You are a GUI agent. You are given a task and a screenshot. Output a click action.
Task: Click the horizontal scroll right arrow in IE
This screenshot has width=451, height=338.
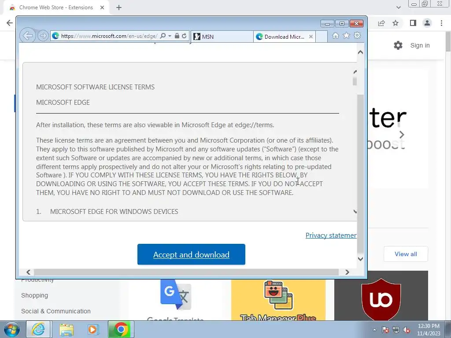347,272
